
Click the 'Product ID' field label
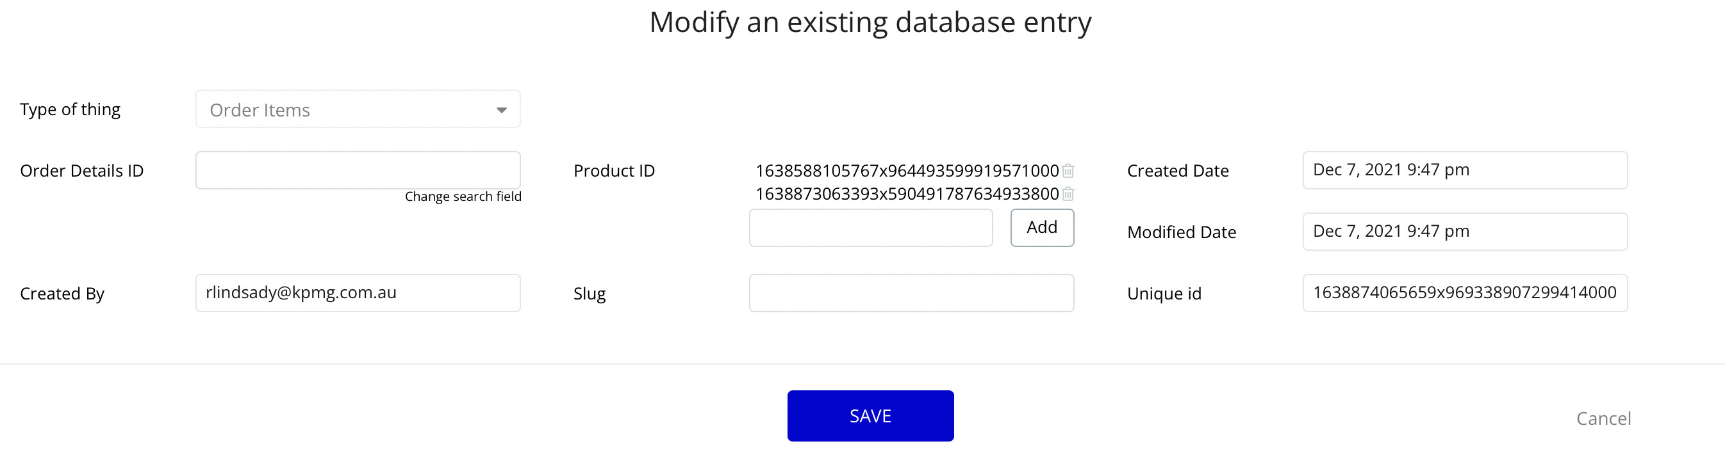pyautogui.click(x=614, y=171)
